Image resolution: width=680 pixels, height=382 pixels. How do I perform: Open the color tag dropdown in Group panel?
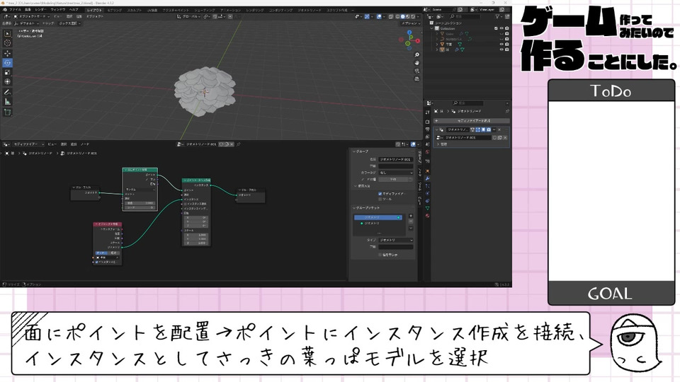pos(396,173)
